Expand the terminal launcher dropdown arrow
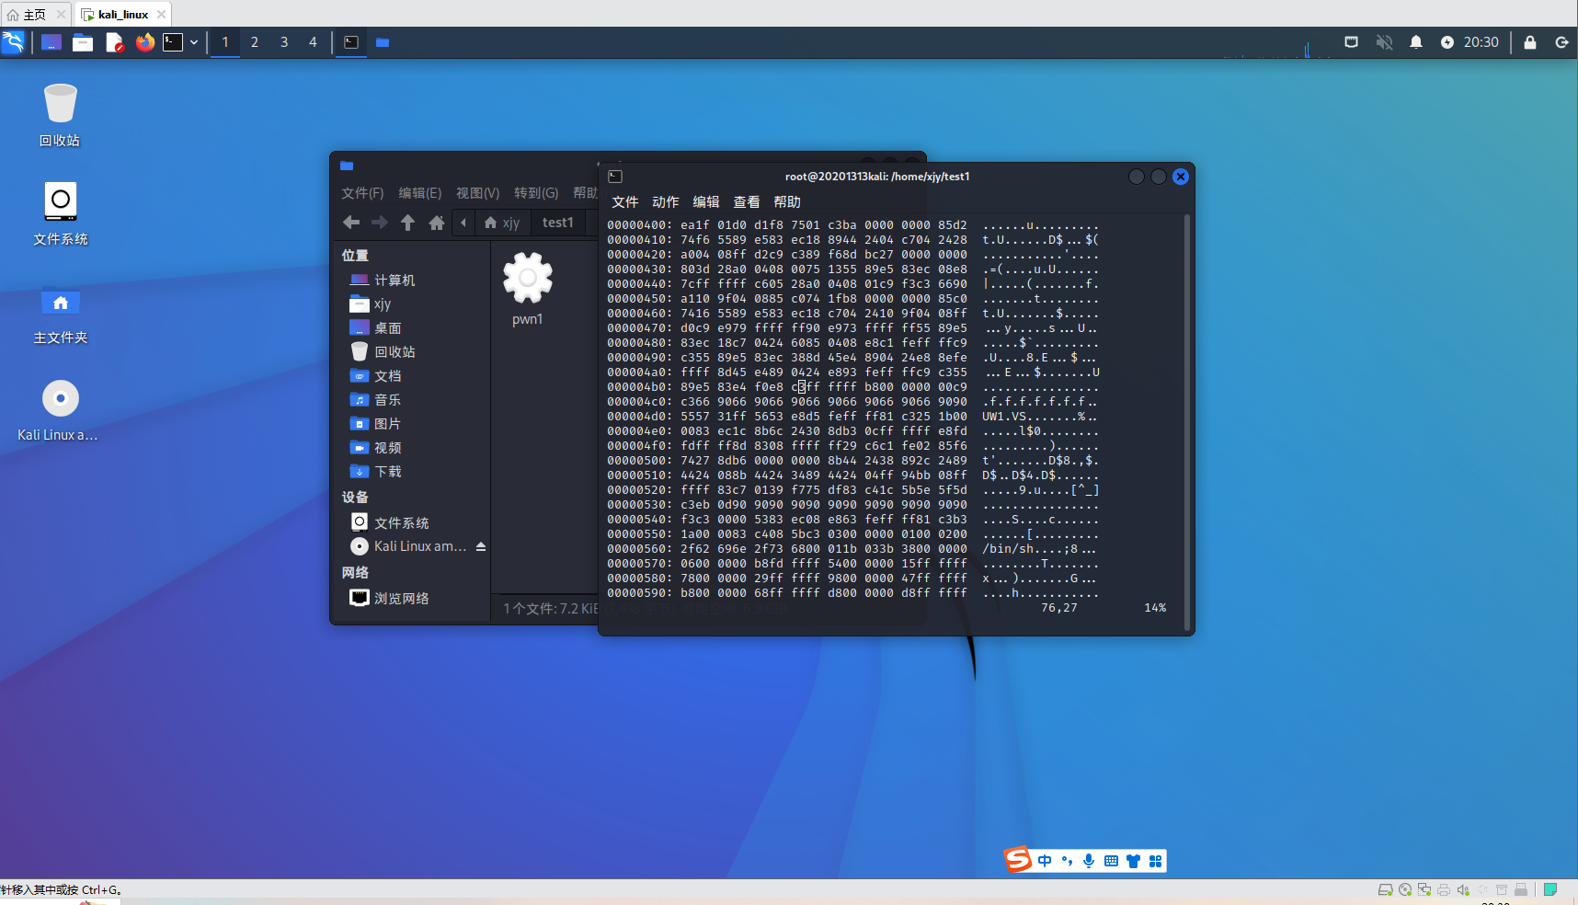The width and height of the screenshot is (1578, 905). click(194, 42)
